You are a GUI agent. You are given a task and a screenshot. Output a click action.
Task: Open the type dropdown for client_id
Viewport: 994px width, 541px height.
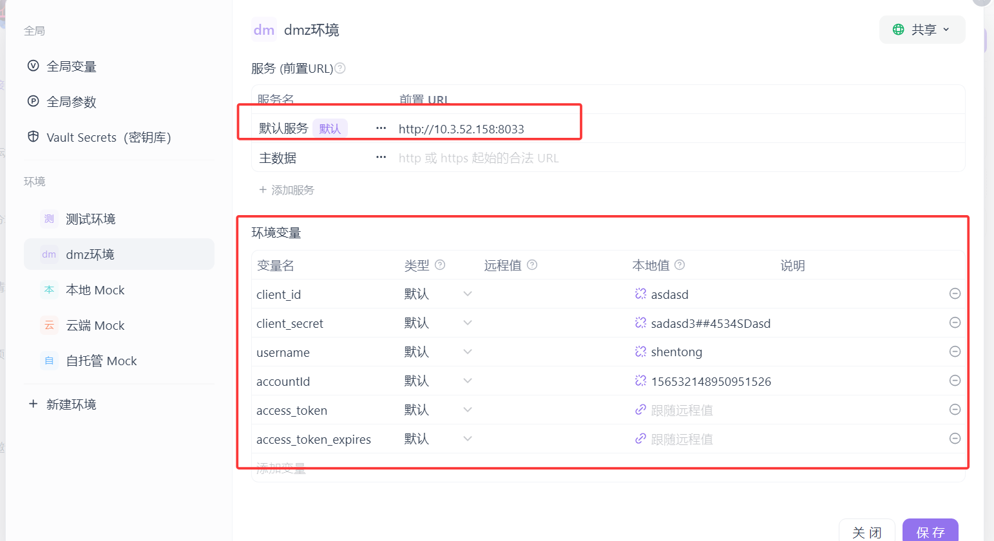467,293
